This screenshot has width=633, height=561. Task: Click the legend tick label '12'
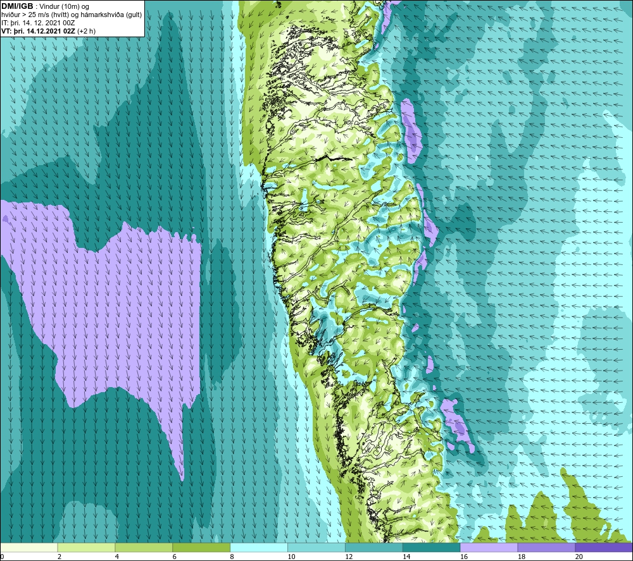349,557
